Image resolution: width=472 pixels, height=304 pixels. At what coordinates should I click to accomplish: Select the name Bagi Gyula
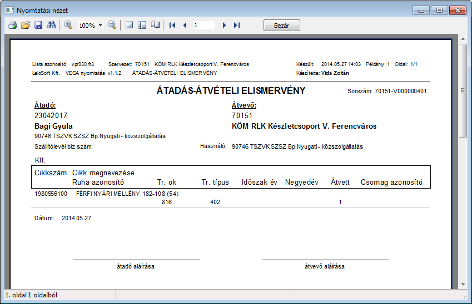click(53, 126)
